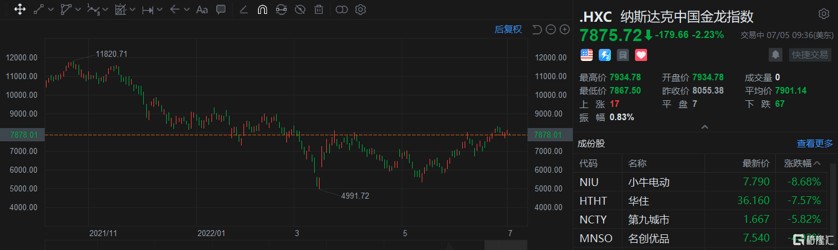838x250 pixels.
Task: Select the wave pattern drawing tool
Action: pos(93,9)
